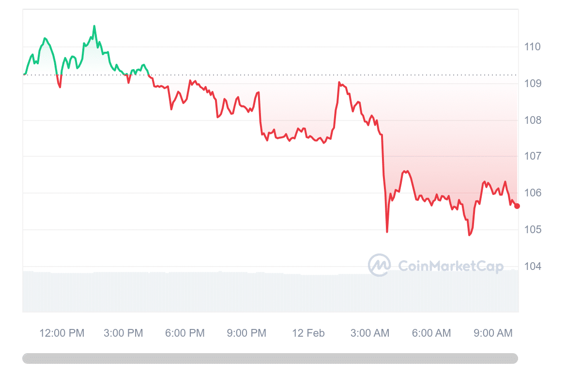Click the 109 price axis label
The image size is (581, 387).
(x=532, y=83)
